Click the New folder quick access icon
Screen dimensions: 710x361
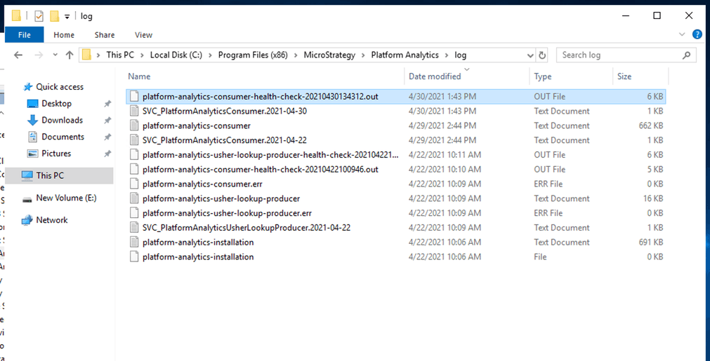(x=54, y=16)
